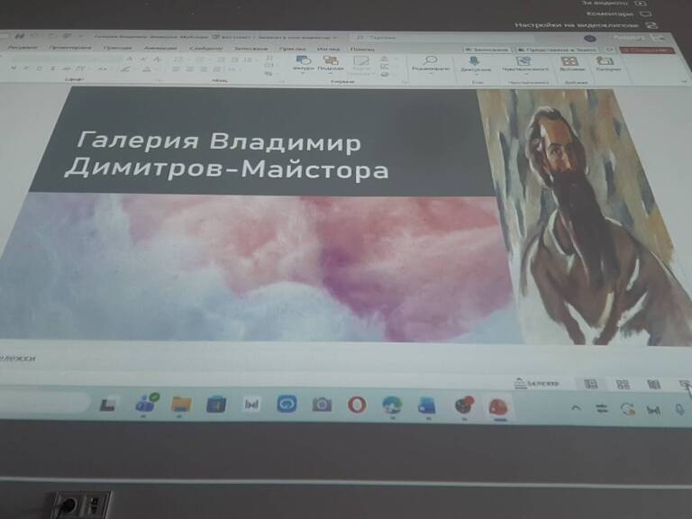Expand the Чувствителност dropdown arrow
This screenshot has width=692, height=519.
[x=525, y=75]
